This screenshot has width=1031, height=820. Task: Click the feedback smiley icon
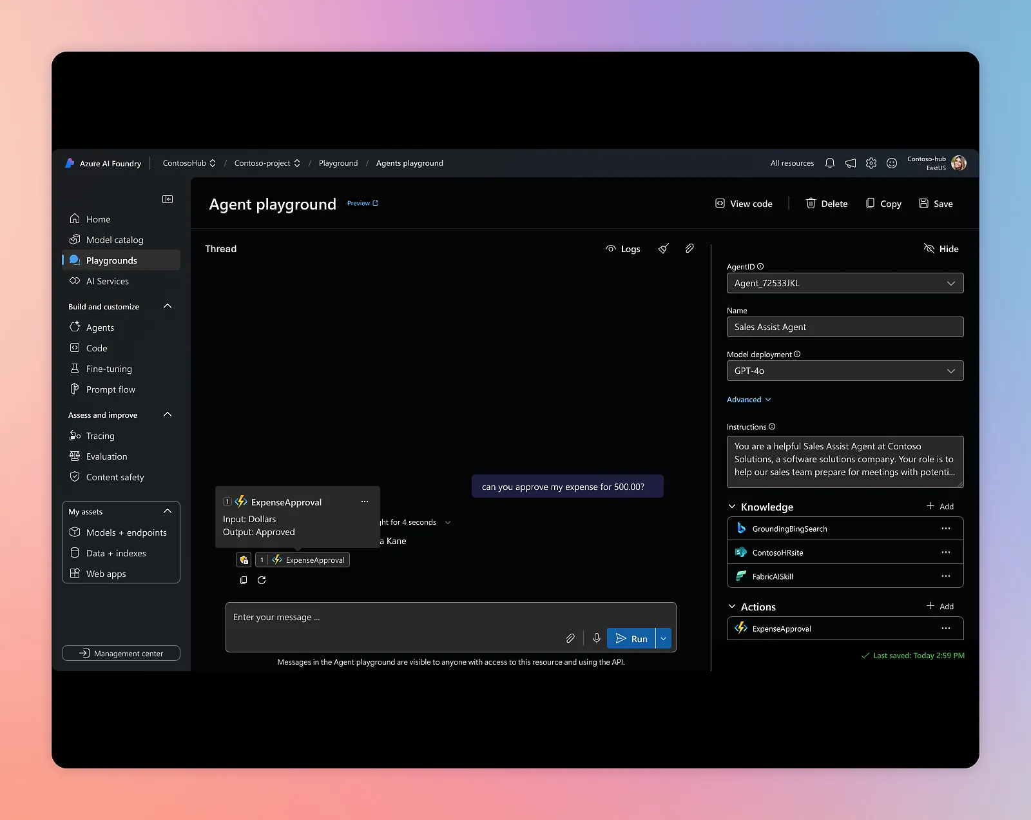click(892, 163)
